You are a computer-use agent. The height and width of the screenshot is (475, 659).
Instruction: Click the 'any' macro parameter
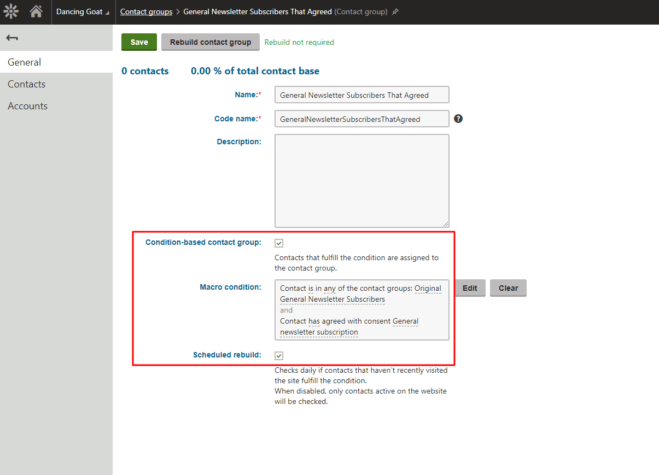point(330,288)
